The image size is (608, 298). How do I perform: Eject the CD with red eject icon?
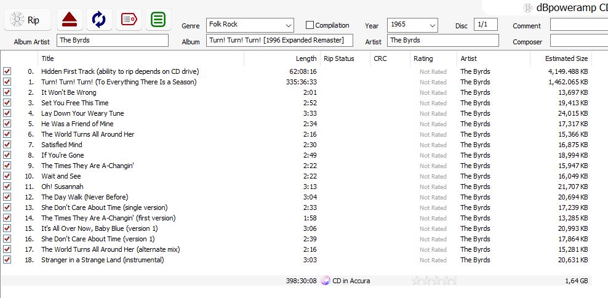click(70, 20)
